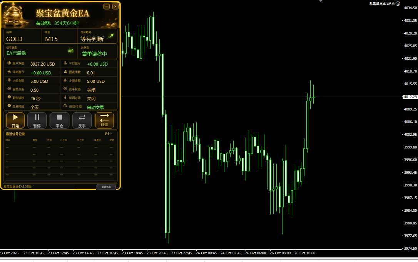The image size is (418, 262).
Task: Click the 止盈金额 value 5.00 USD
Action: click(x=39, y=81)
